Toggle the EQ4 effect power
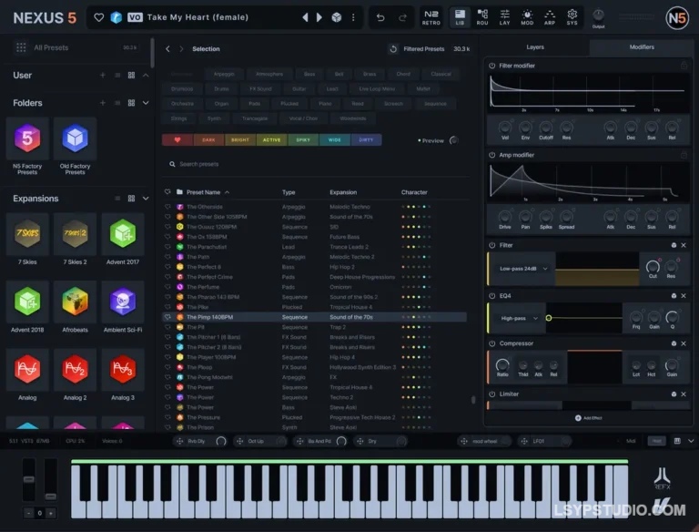 point(492,295)
